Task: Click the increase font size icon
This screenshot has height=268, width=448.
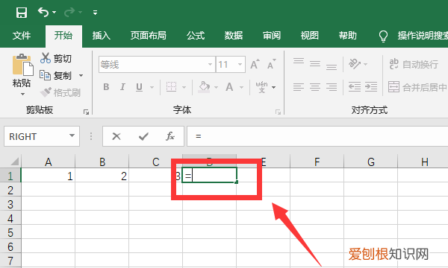Action: click(255, 64)
